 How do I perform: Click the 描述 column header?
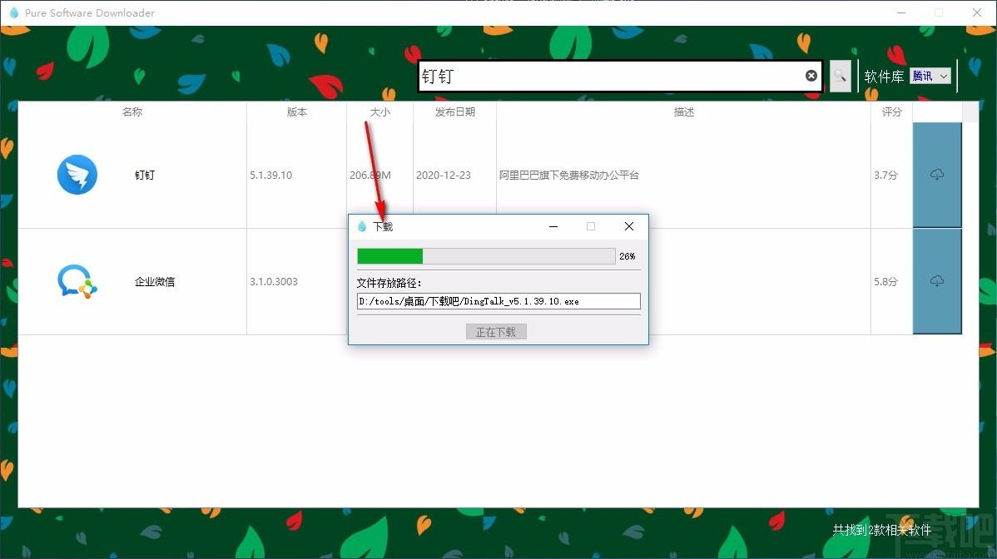[684, 111]
